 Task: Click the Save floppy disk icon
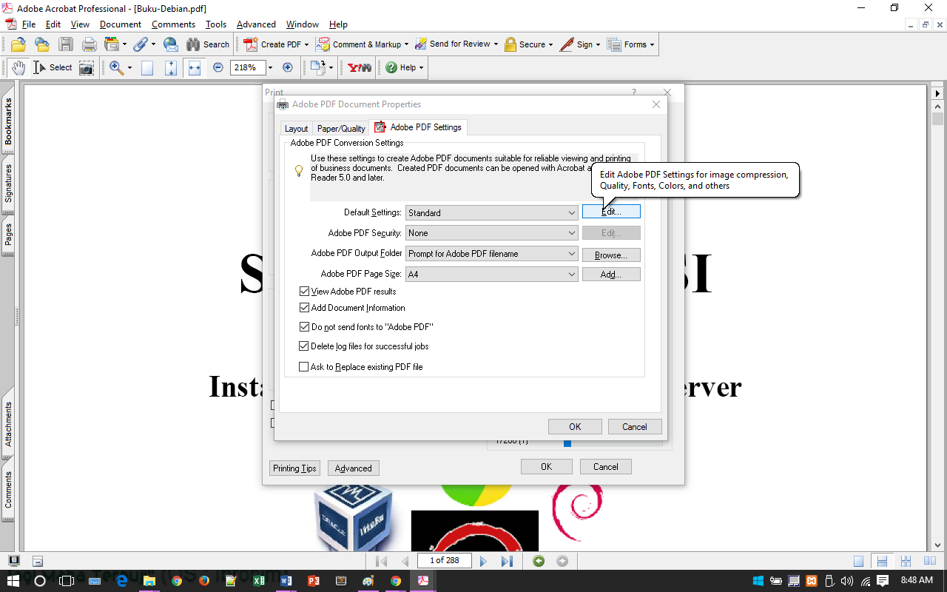pos(65,44)
